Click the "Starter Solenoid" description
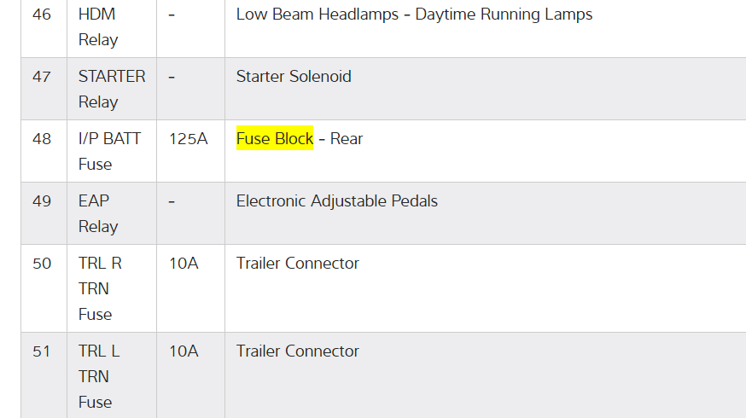 pyautogui.click(x=294, y=76)
